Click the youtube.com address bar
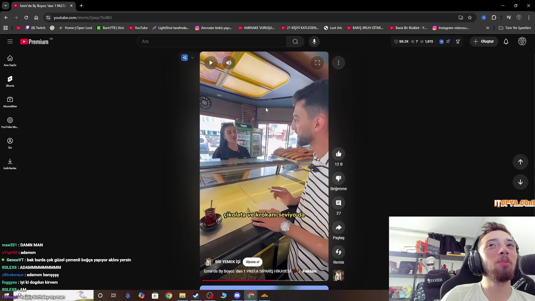535x301 pixels. point(251,18)
